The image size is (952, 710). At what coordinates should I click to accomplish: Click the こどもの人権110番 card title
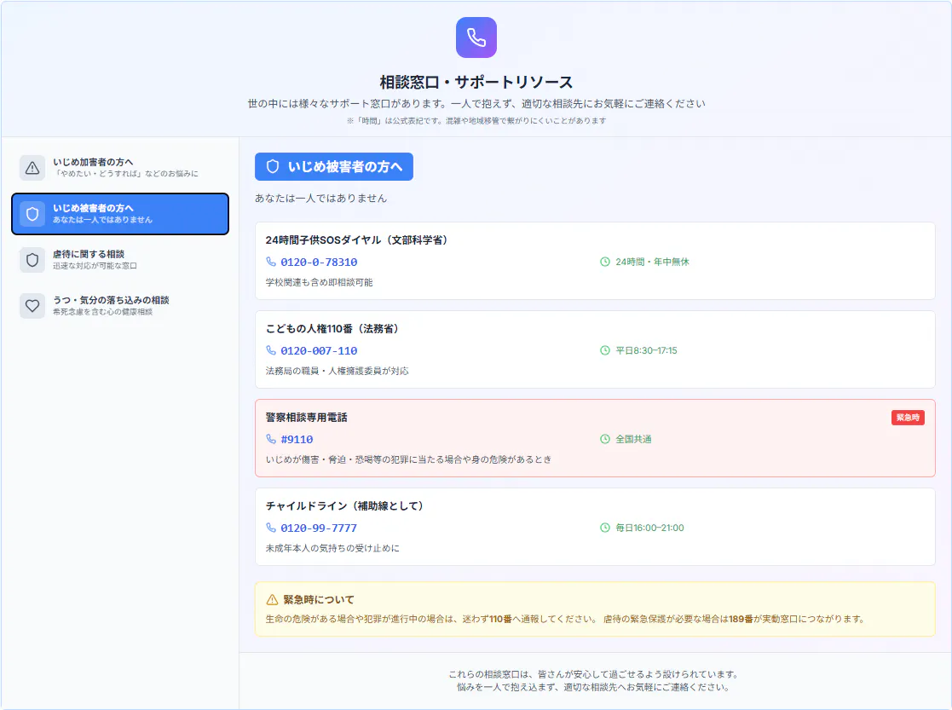(x=332, y=329)
